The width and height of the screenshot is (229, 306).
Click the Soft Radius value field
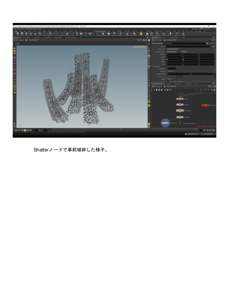tap(172, 68)
